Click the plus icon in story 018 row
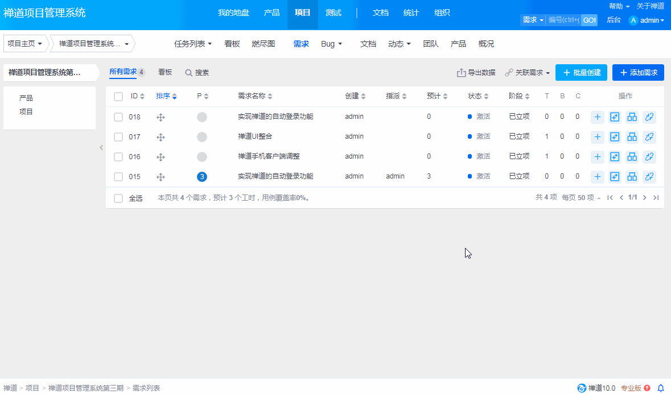The height and width of the screenshot is (394, 671). pos(598,117)
